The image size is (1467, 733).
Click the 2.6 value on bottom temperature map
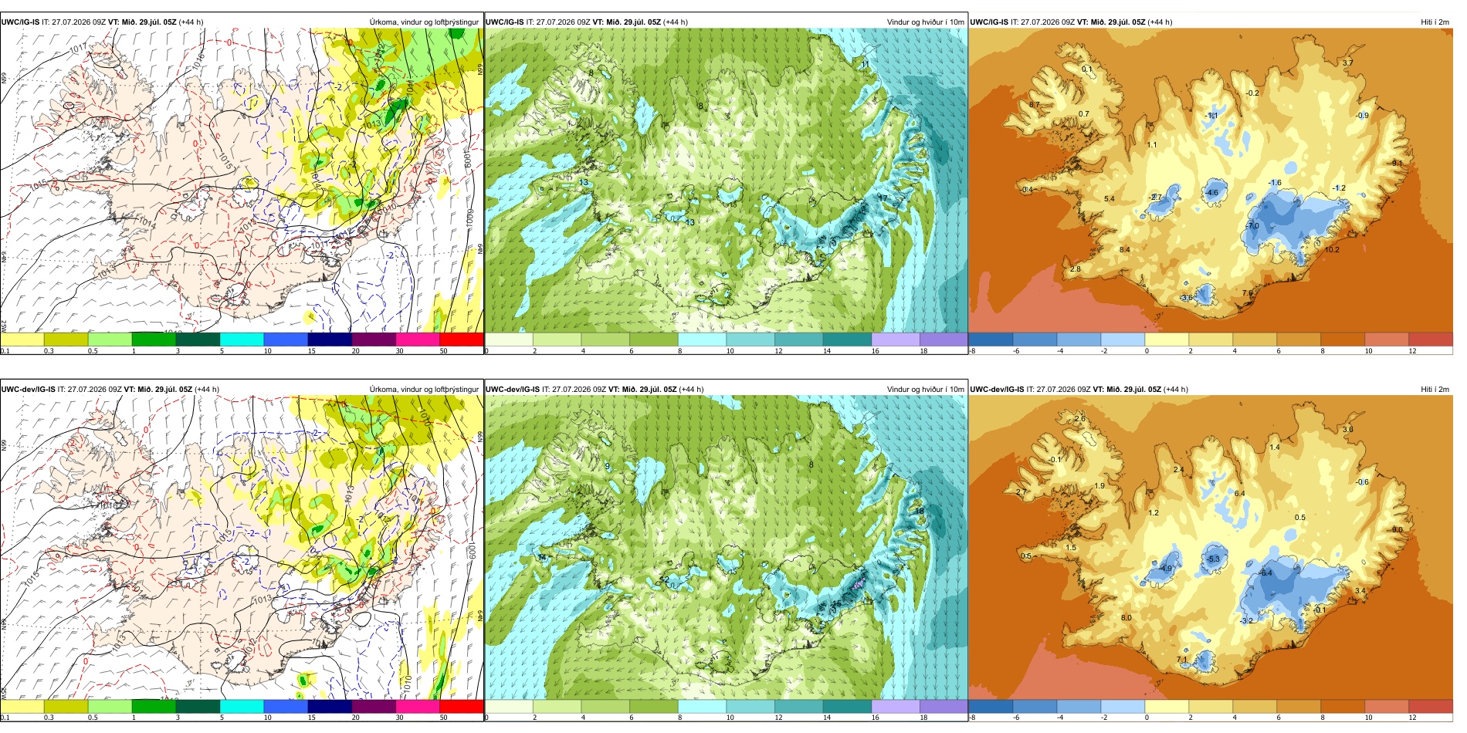point(1080,419)
